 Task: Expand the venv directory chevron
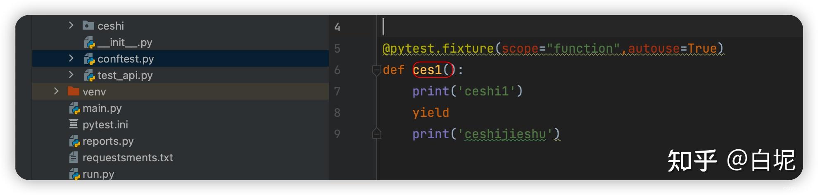click(x=56, y=91)
